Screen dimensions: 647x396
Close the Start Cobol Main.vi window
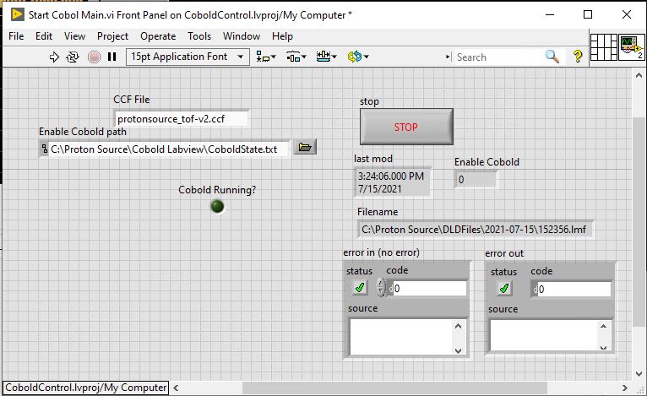[627, 14]
